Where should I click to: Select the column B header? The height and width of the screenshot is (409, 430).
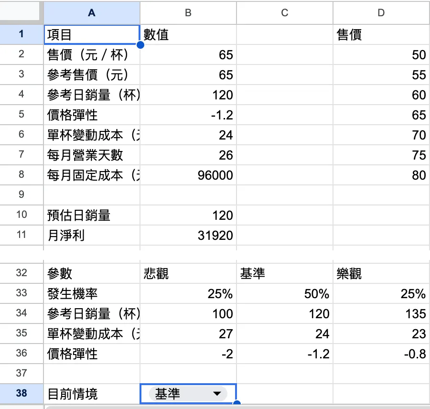click(188, 12)
